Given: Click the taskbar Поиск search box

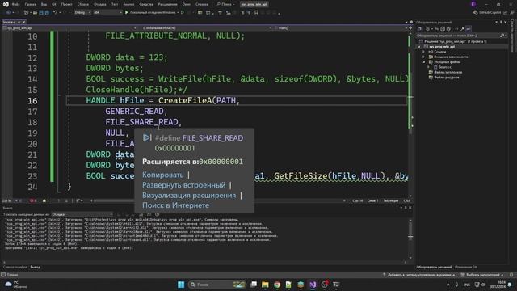Looking at the screenshot, I should [217, 285].
